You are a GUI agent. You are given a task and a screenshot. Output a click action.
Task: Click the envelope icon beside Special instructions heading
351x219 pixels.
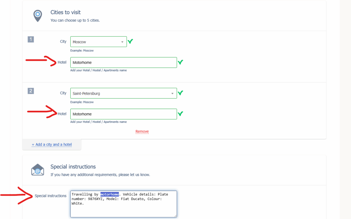[x=37, y=170]
